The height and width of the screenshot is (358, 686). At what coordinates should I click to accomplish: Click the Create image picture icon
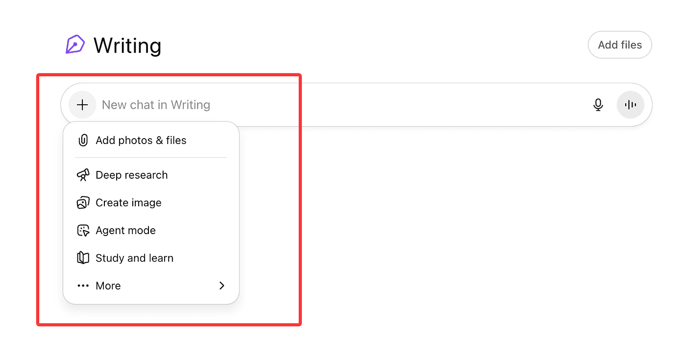pyautogui.click(x=83, y=203)
